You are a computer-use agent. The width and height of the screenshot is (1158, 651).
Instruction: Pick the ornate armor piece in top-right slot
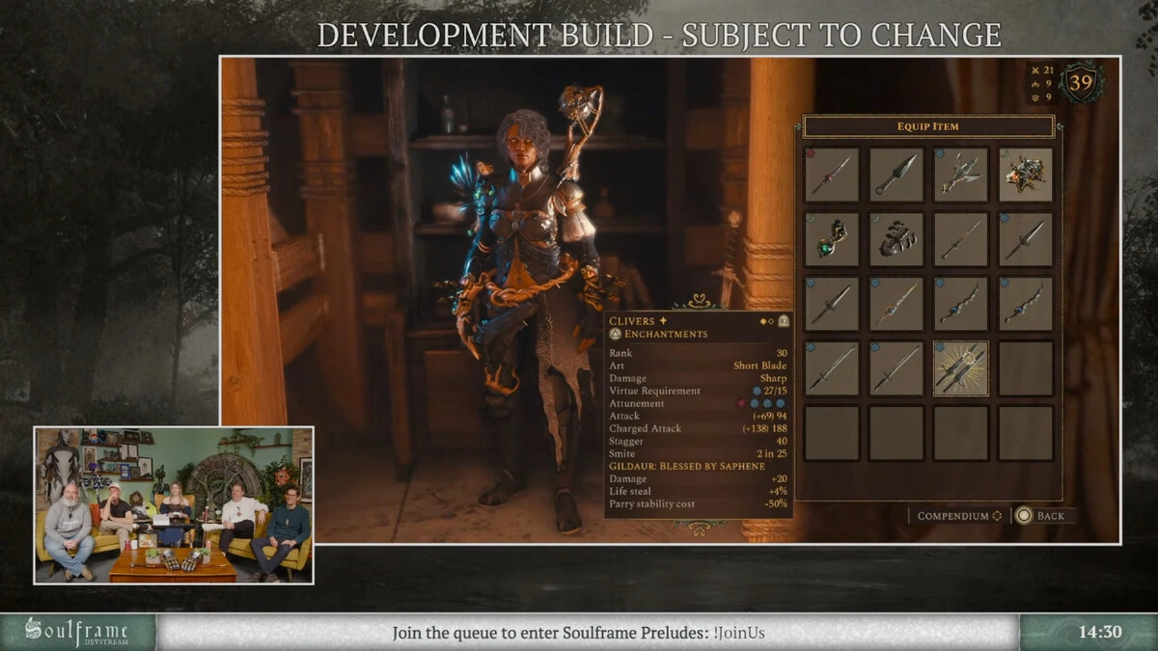click(x=1025, y=175)
